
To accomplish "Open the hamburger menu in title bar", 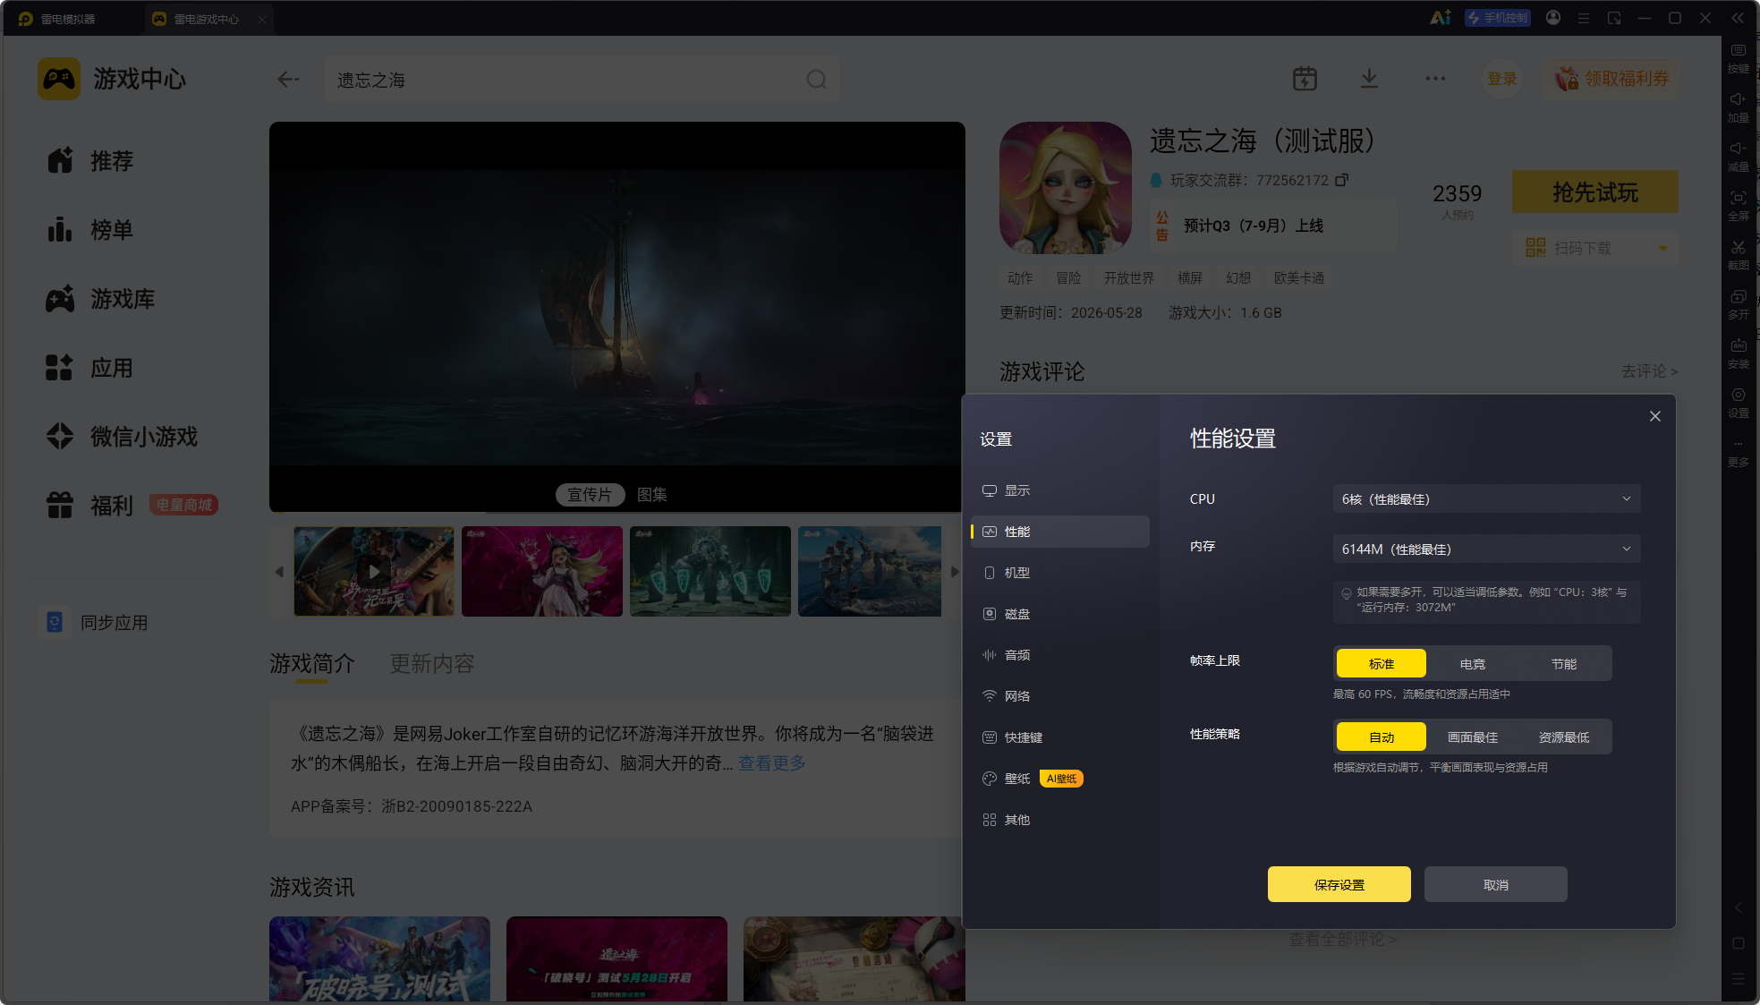I will click(x=1584, y=18).
